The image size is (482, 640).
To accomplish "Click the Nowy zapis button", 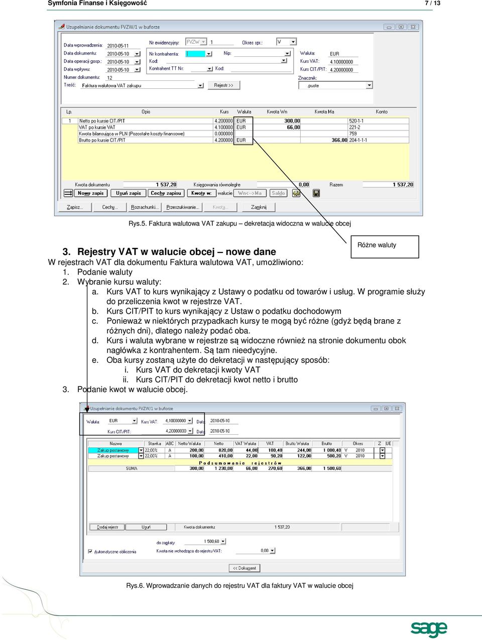I will (x=91, y=193).
